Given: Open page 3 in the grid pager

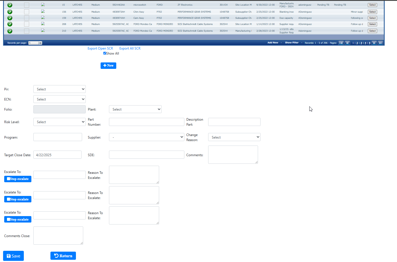Looking at the screenshot, I should pos(361,43).
